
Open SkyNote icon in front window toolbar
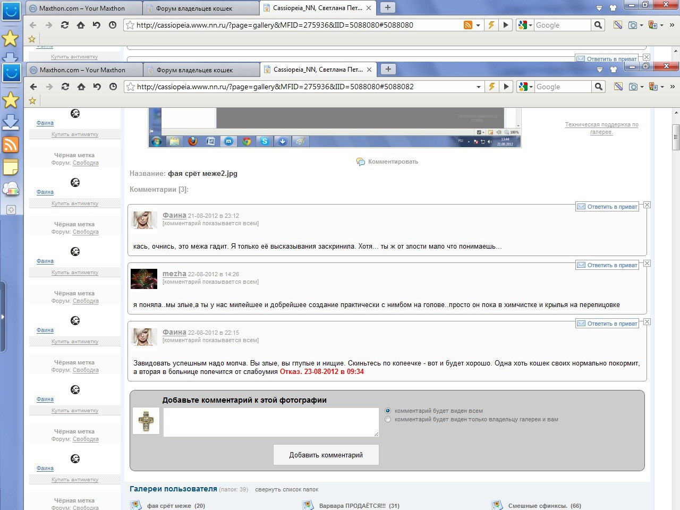(x=618, y=87)
